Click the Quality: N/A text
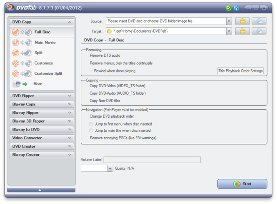 click(x=125, y=169)
